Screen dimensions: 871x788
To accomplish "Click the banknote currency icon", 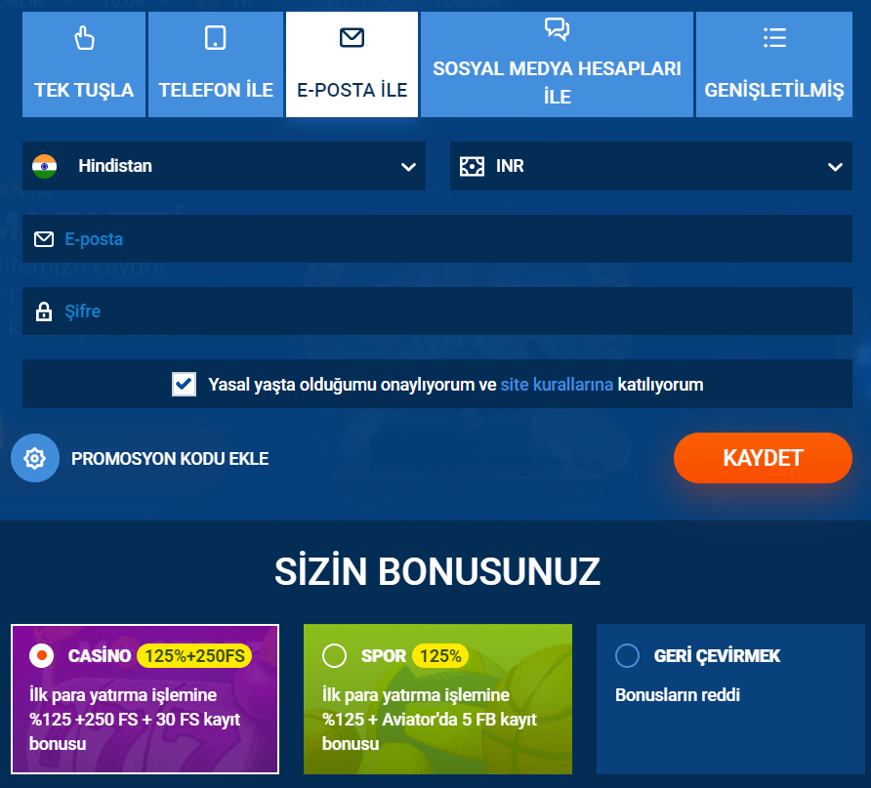I will coord(473,166).
